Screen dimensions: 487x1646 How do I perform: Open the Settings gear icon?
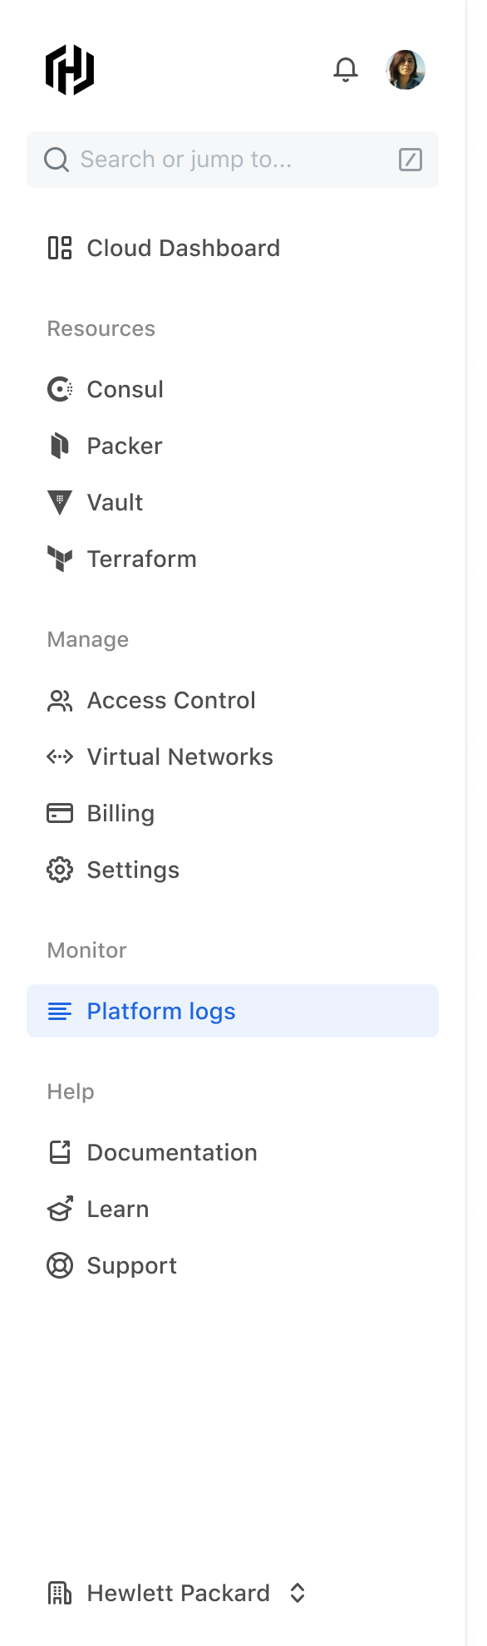tap(59, 869)
